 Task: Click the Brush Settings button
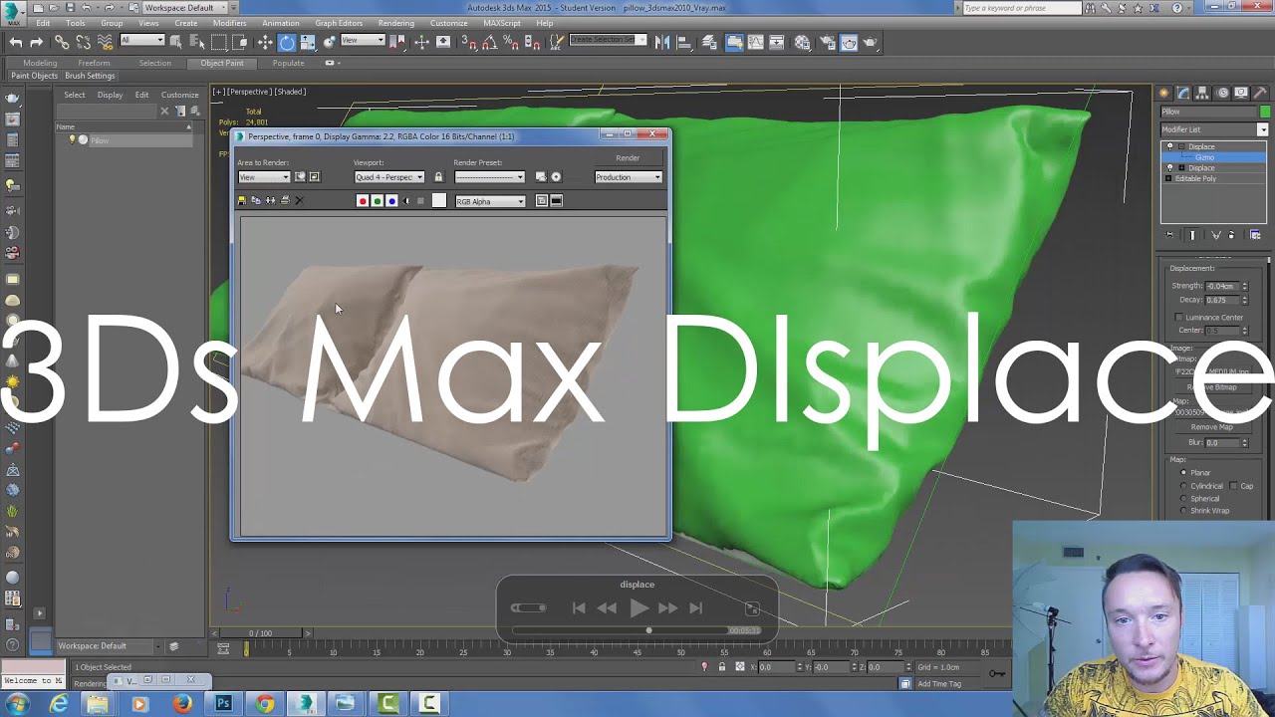click(x=90, y=76)
